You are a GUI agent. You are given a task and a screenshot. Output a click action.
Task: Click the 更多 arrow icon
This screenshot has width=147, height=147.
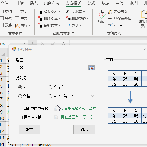pyautogui.click(x=68, y=25)
